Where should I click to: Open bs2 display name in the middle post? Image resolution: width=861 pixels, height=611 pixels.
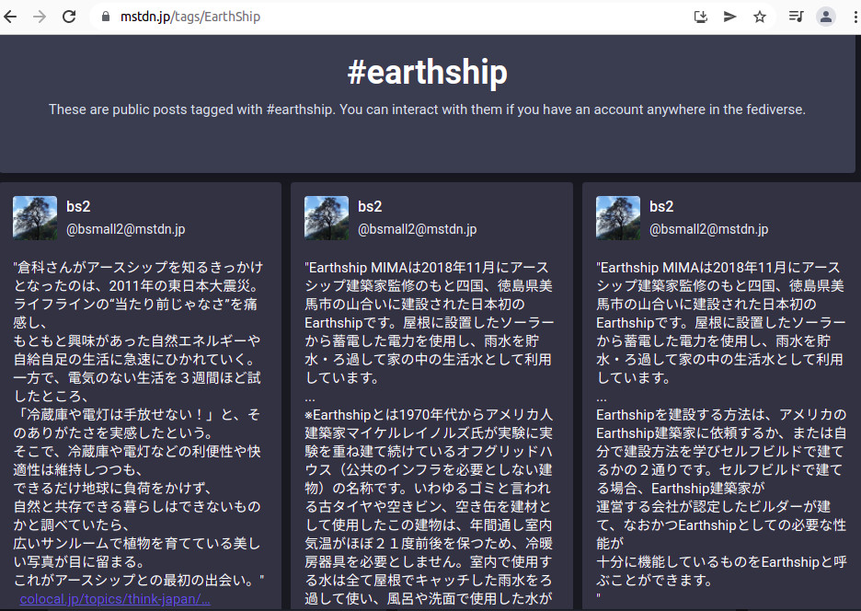[370, 207]
